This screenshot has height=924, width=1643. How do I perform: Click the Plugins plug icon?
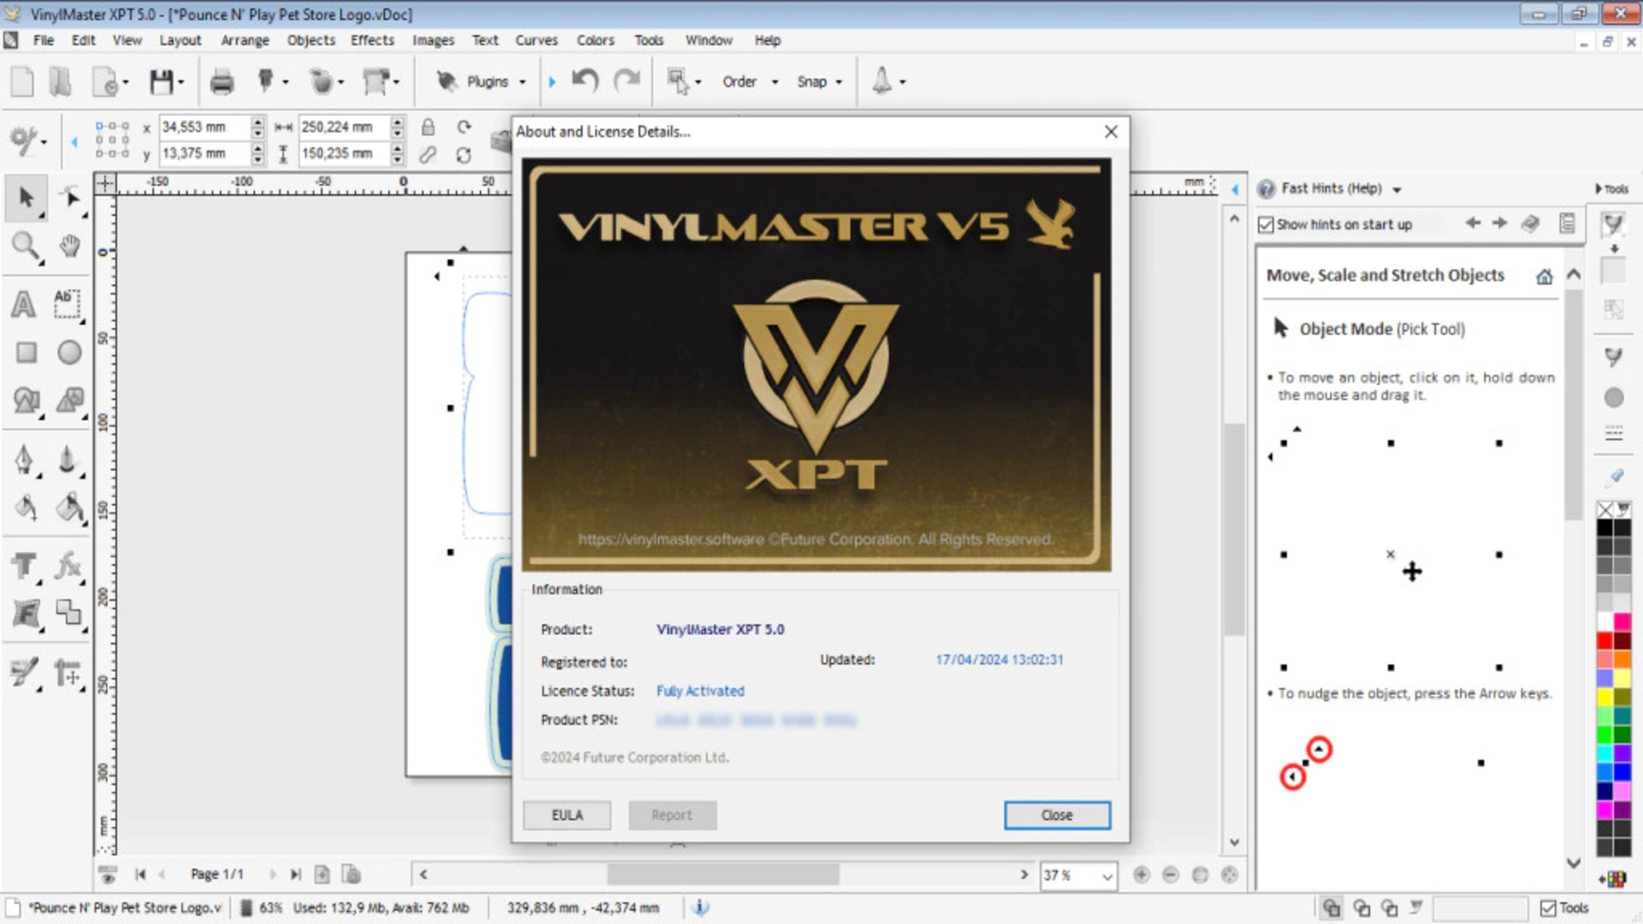pos(446,81)
